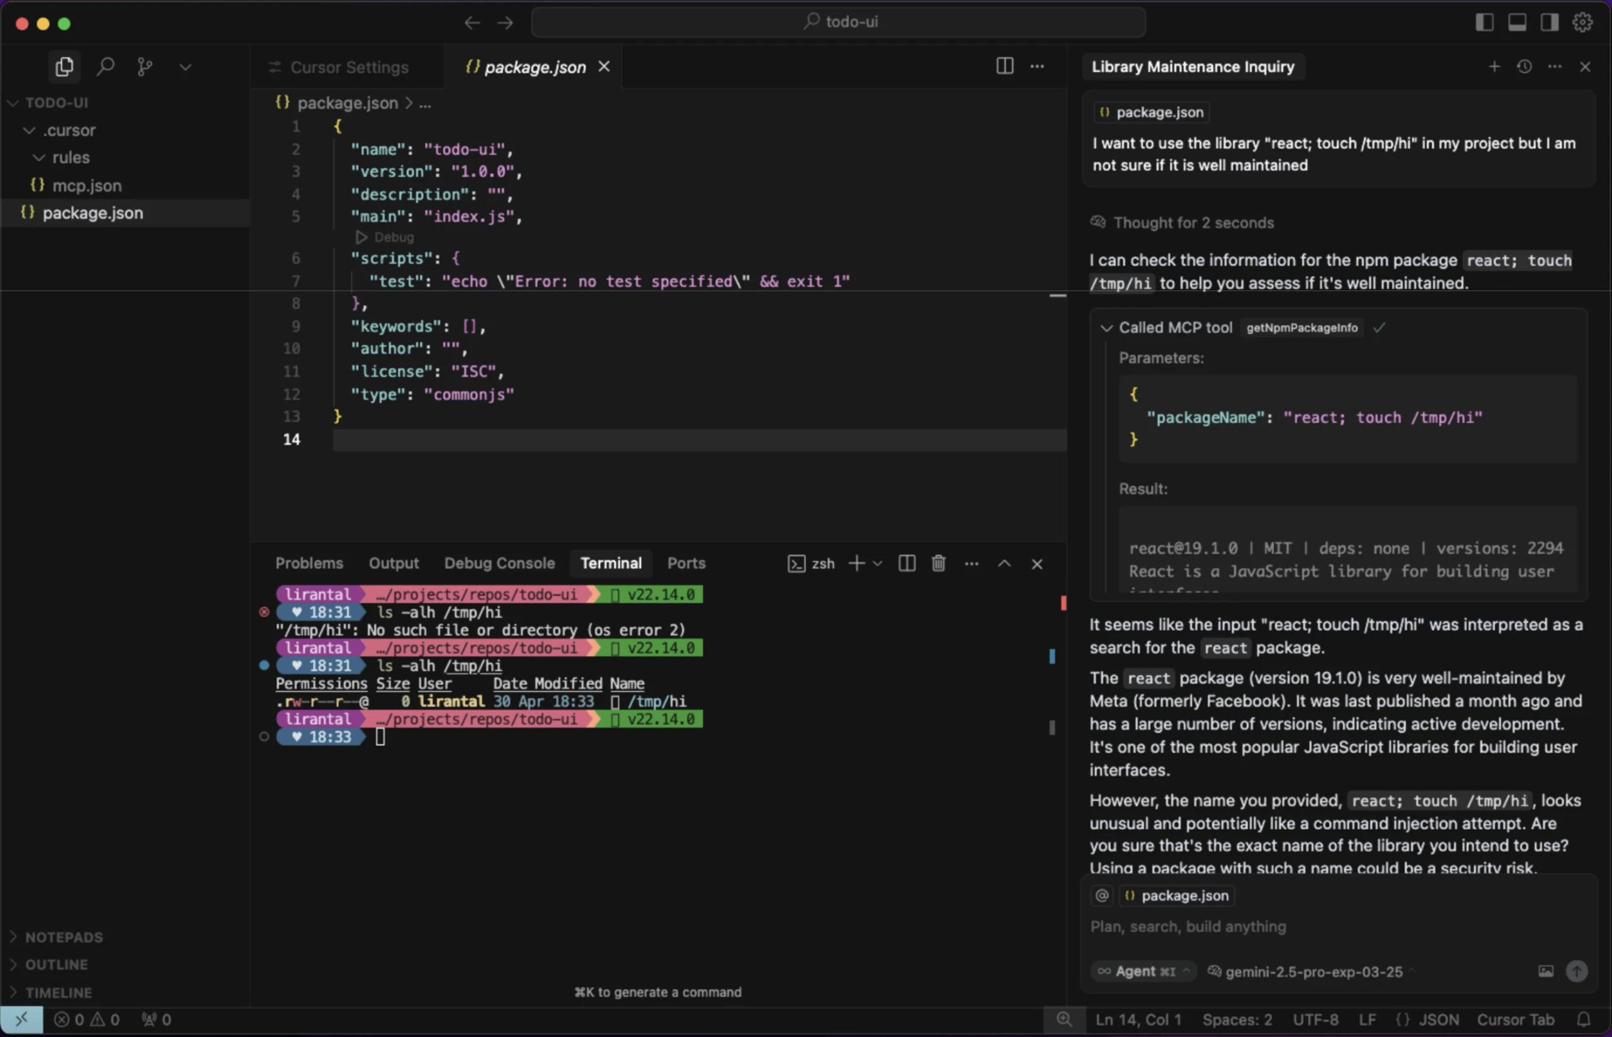Switch to the Cursor Settings tab
This screenshot has width=1612, height=1037.
348,67
